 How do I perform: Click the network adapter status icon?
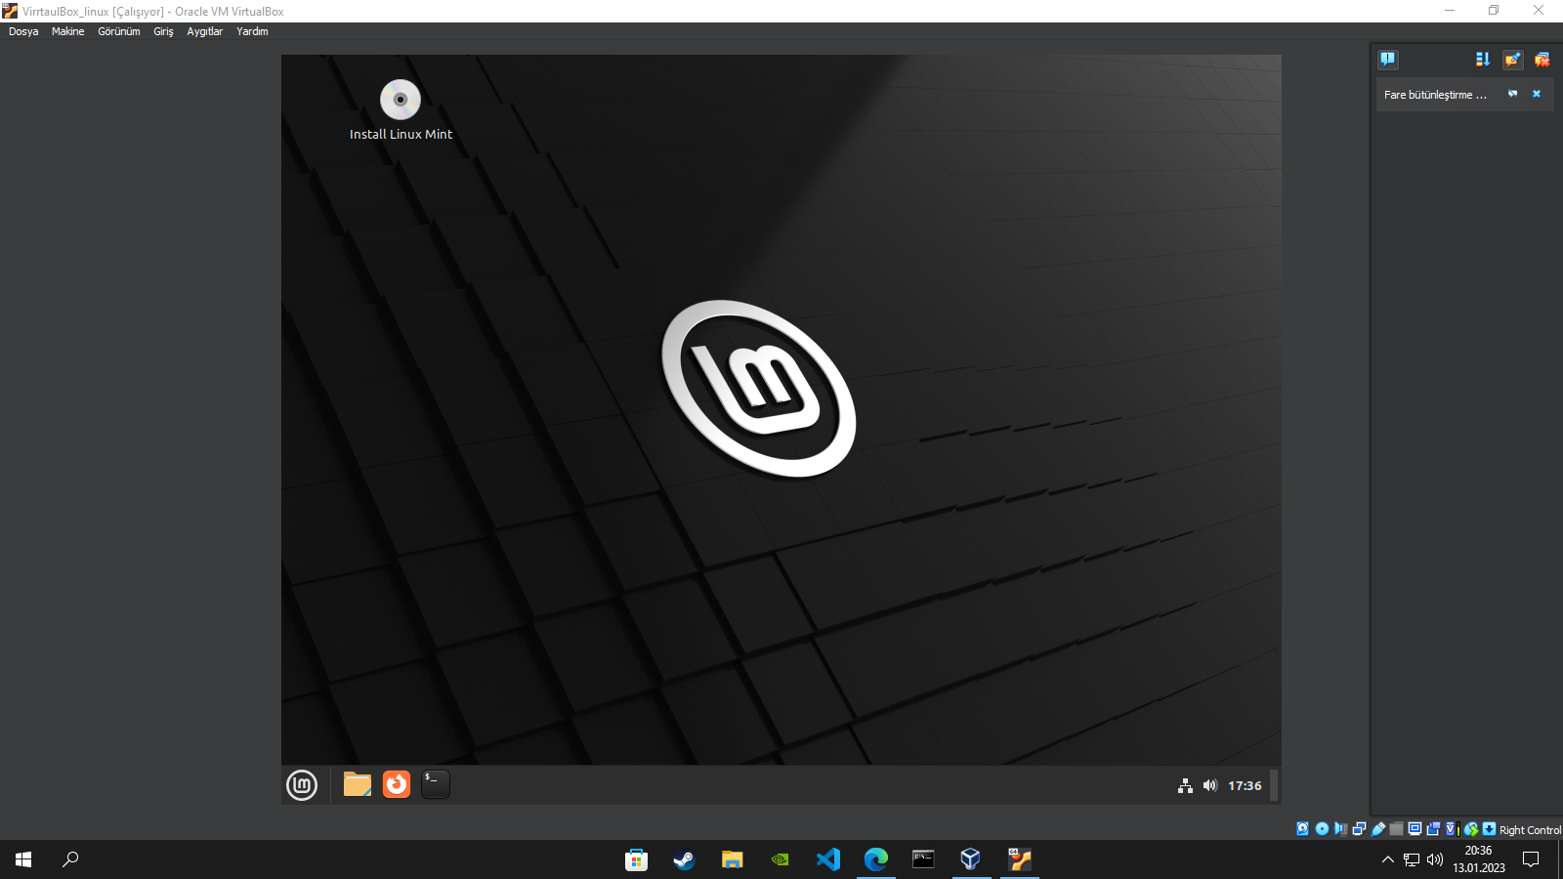pos(1359,829)
